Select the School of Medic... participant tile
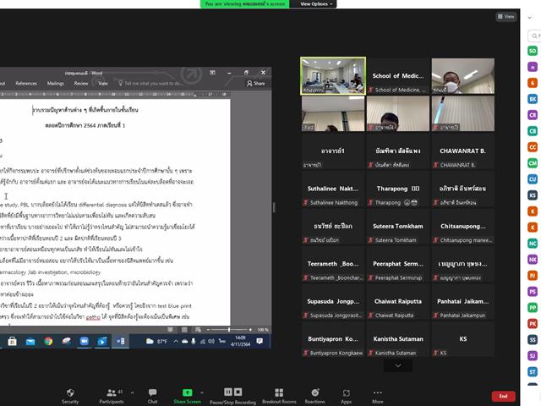This screenshot has height=406, width=541. click(398, 76)
